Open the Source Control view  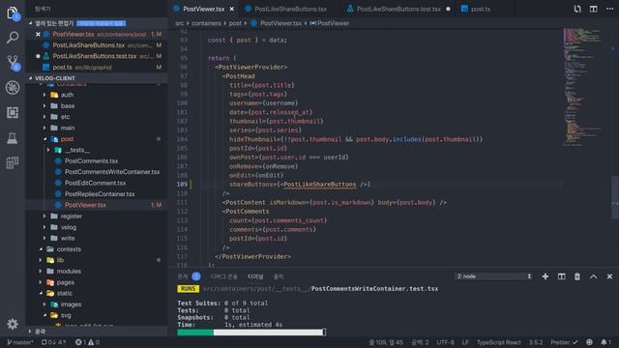(13, 63)
